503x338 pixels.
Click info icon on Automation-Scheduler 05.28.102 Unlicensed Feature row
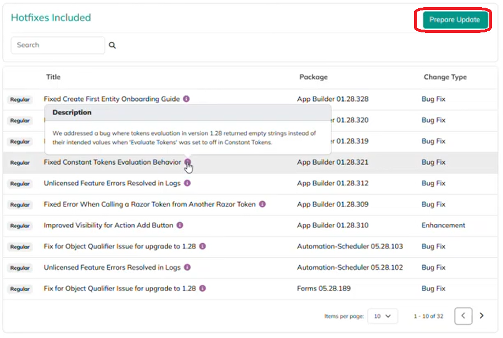(x=187, y=268)
